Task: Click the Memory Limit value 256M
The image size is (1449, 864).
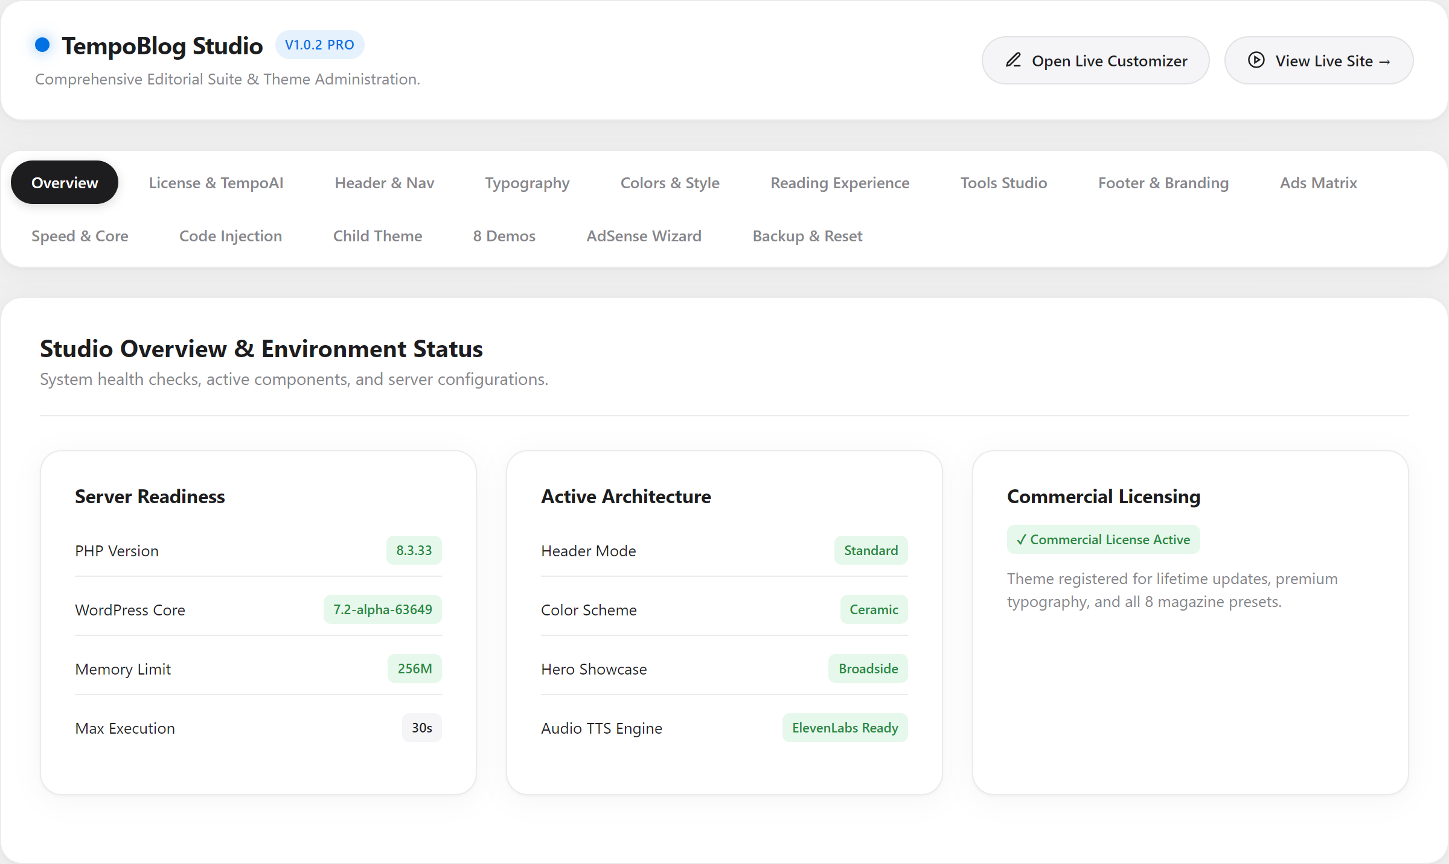Action: (415, 669)
